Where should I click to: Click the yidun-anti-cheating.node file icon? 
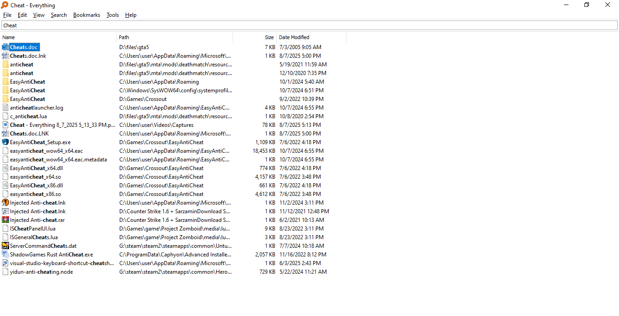pos(5,272)
